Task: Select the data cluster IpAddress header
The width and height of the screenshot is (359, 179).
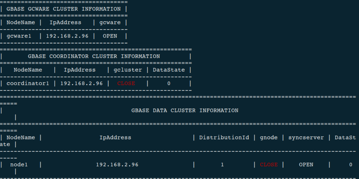Action: [116, 137]
